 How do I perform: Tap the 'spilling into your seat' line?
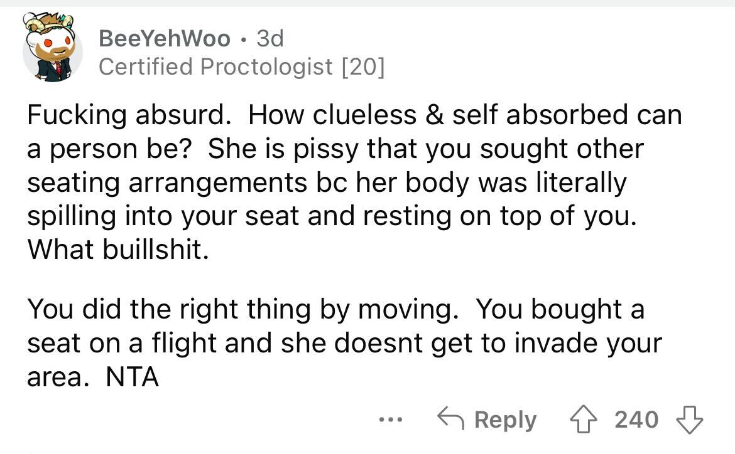pyautogui.click(x=332, y=216)
